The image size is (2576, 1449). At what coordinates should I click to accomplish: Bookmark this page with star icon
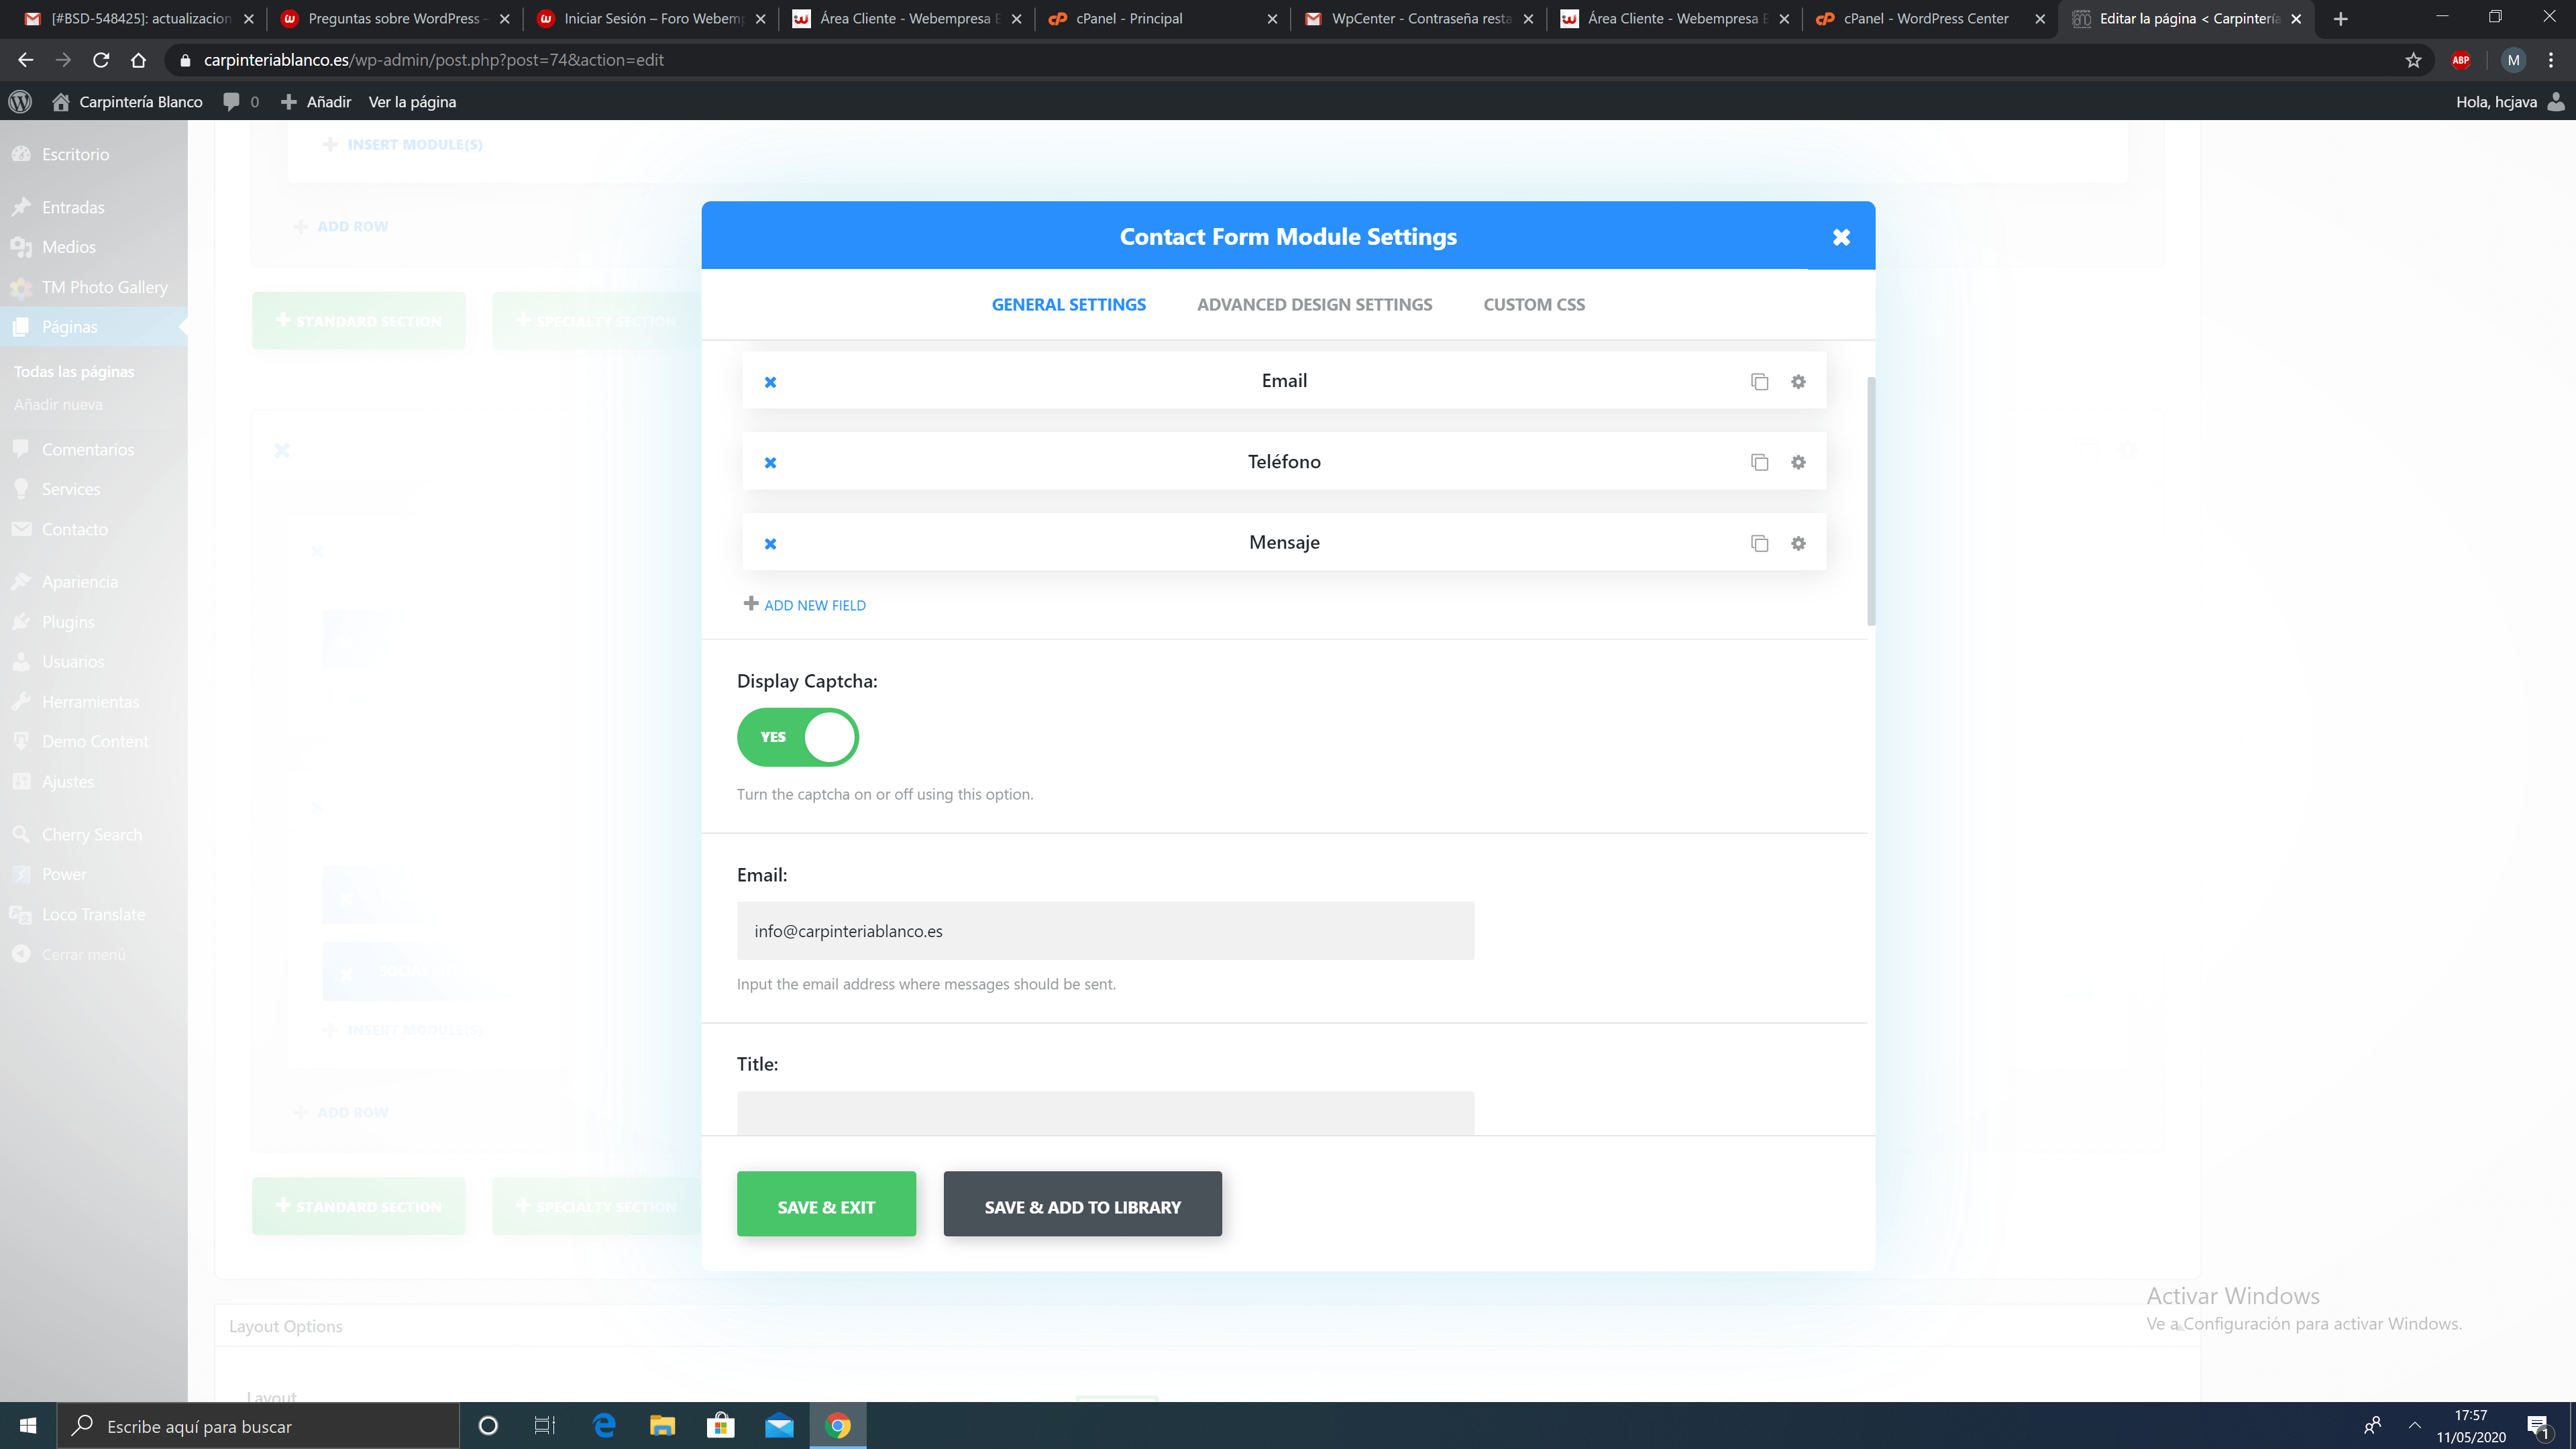pos(2413,60)
